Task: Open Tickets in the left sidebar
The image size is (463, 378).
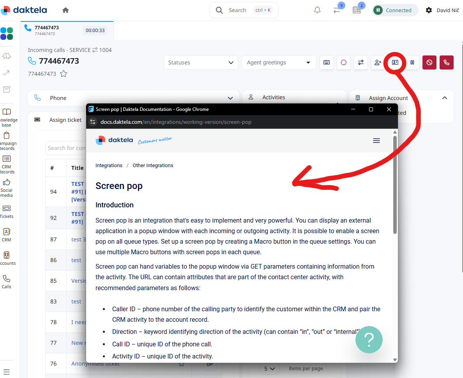Action: coord(6,212)
